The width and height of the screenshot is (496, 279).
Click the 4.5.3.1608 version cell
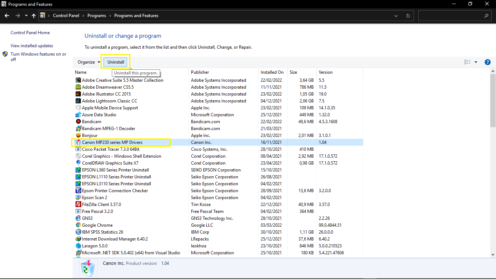click(x=328, y=122)
